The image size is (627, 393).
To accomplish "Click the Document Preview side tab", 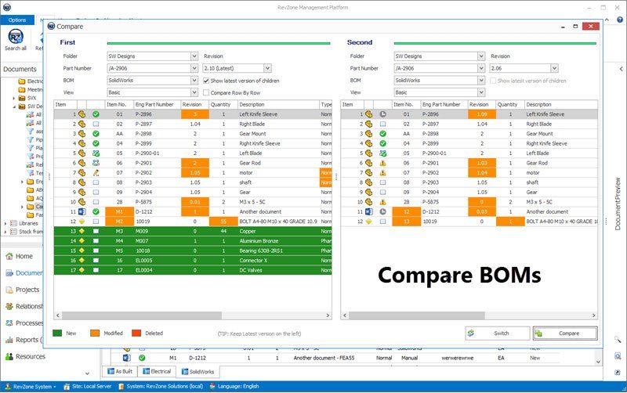I will (618, 204).
